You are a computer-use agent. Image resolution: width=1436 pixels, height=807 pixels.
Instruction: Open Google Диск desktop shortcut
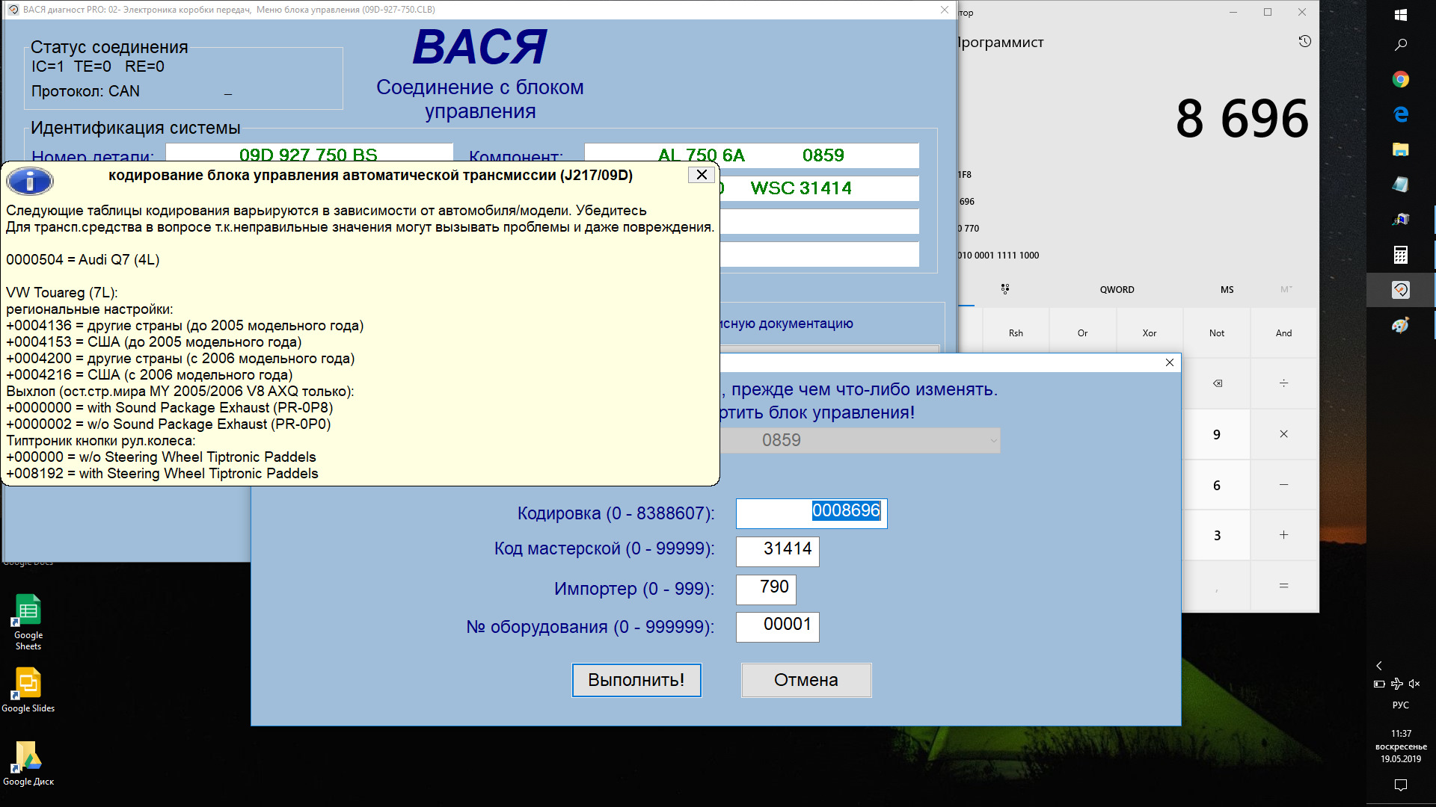[28, 763]
